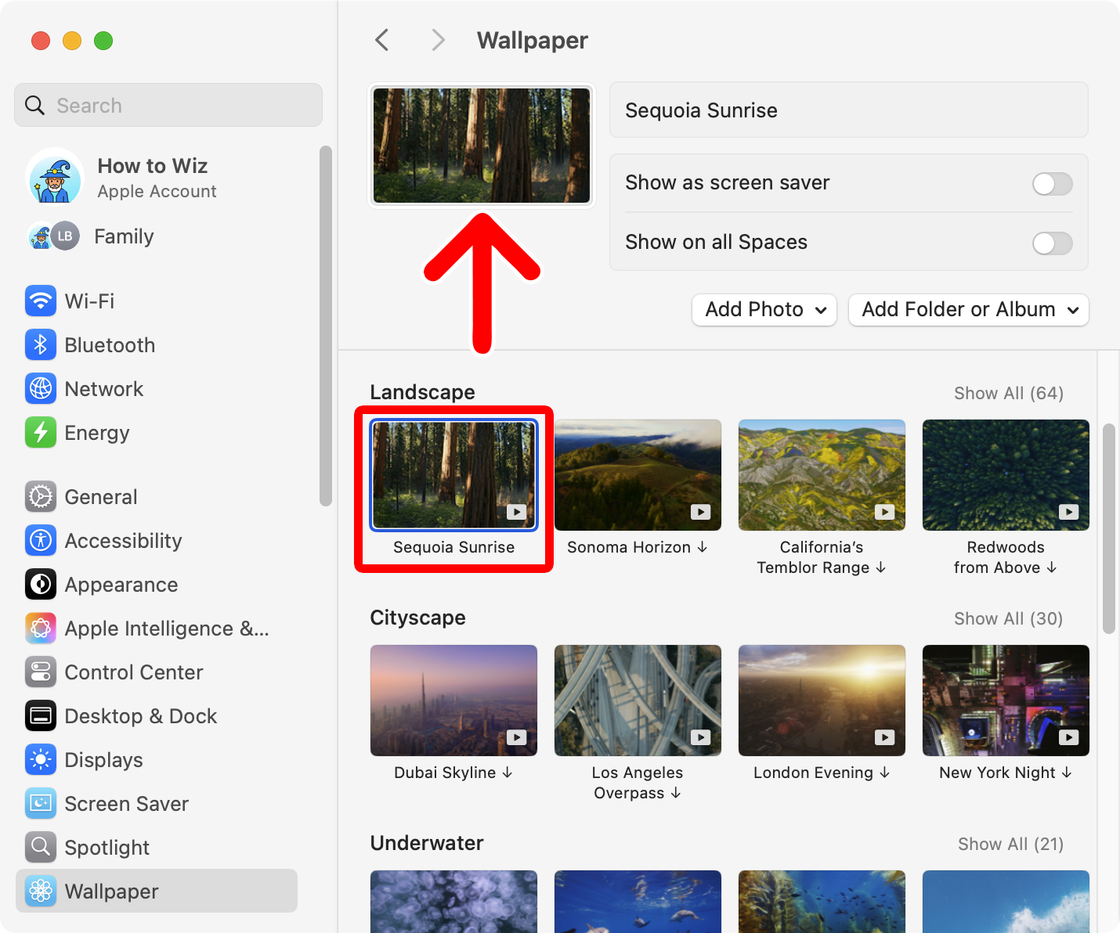1120x933 pixels.
Task: Select the Dubai Skyline wallpaper thumbnail
Action: pyautogui.click(x=453, y=701)
